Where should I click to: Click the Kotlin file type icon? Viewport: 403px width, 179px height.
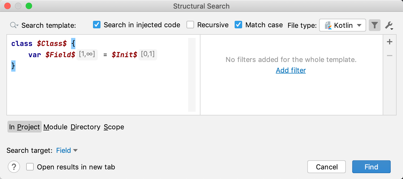(x=328, y=25)
